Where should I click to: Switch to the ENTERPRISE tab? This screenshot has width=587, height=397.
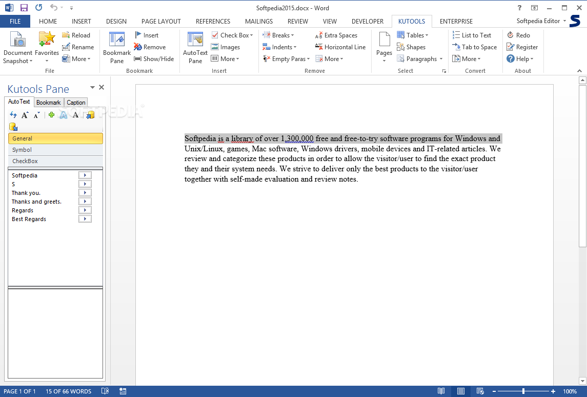456,22
